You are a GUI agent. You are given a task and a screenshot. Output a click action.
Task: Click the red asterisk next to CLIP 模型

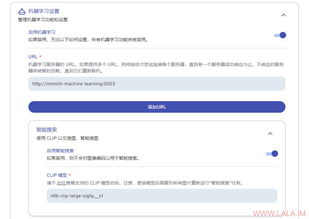pyautogui.click(x=70, y=175)
